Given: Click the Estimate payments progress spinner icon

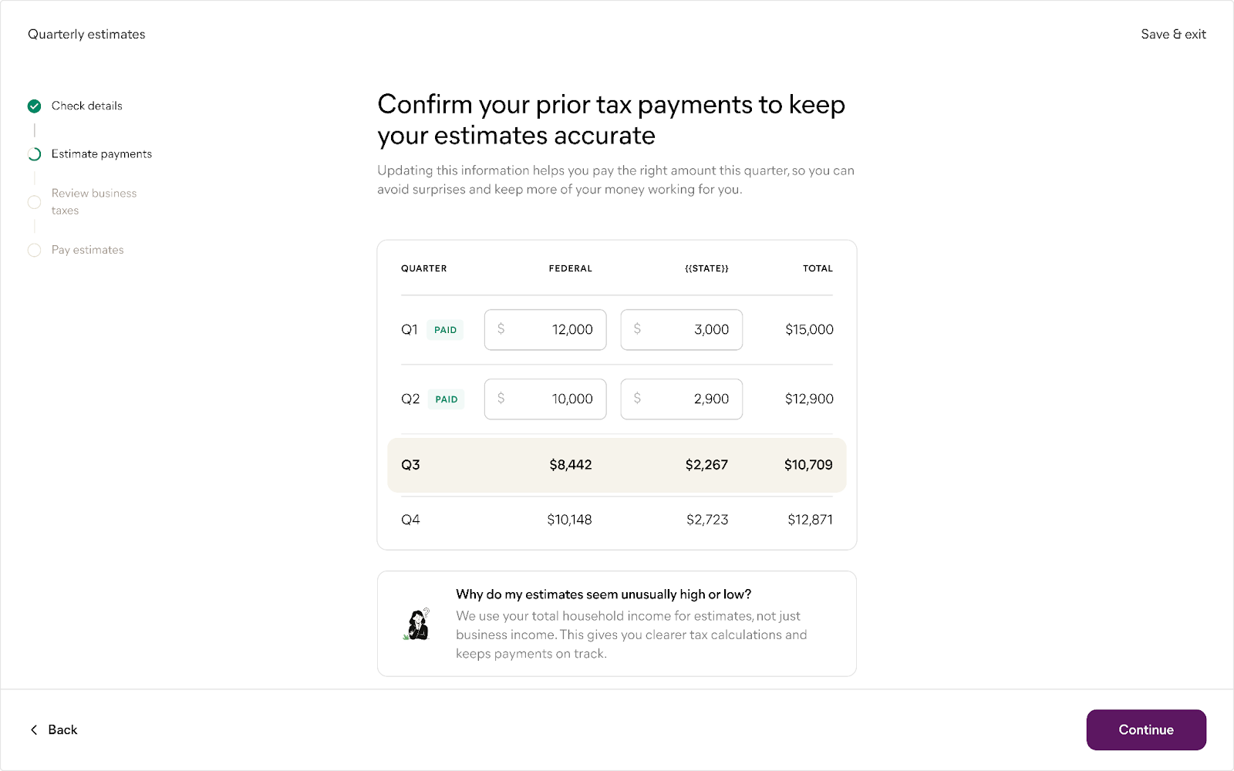Looking at the screenshot, I should pyautogui.click(x=35, y=154).
